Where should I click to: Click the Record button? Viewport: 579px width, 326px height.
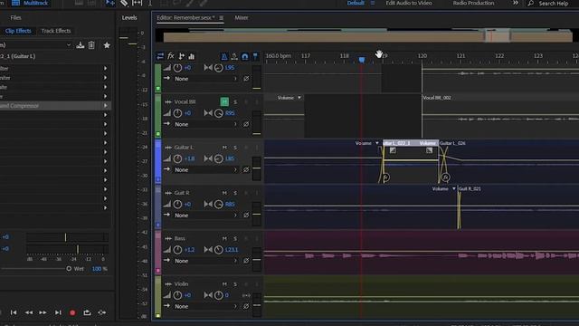(72, 312)
